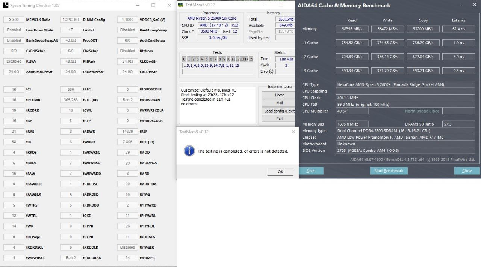
Task: Click the Ryzen Timing Checker title bar icon
Action: [5, 5]
